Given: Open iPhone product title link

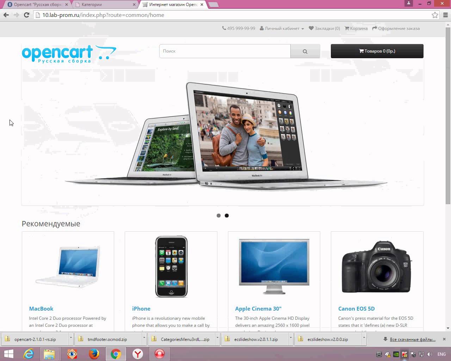Looking at the screenshot, I should coord(141,308).
